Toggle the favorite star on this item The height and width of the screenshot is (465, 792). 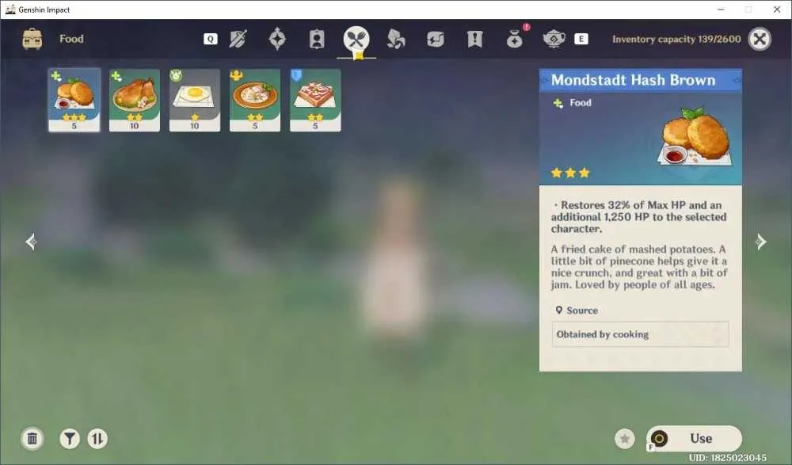625,438
